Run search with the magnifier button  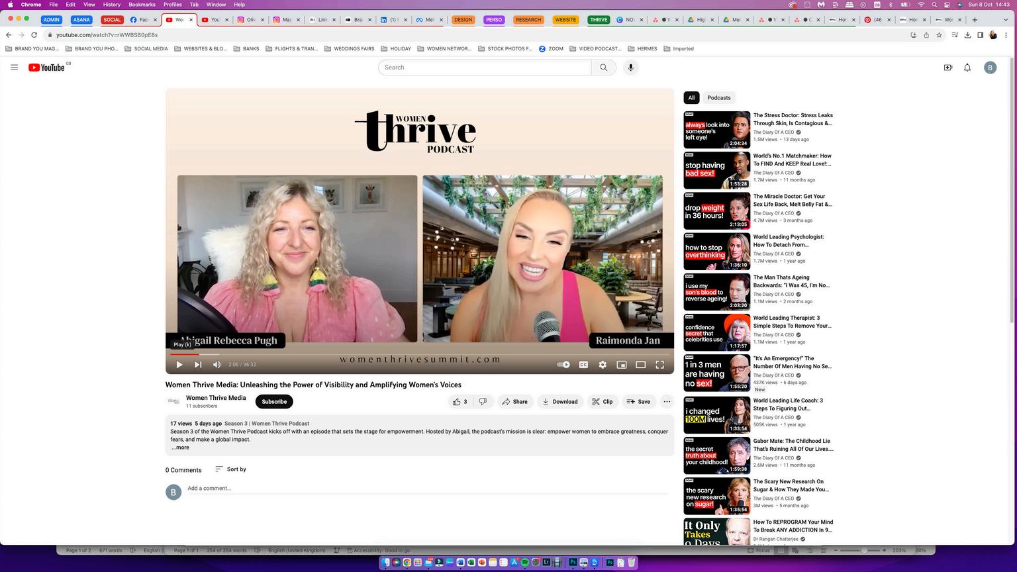603,68
